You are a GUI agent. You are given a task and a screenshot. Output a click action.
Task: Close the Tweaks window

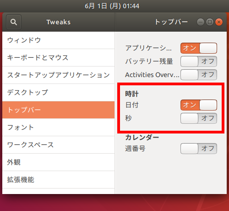point(219,22)
